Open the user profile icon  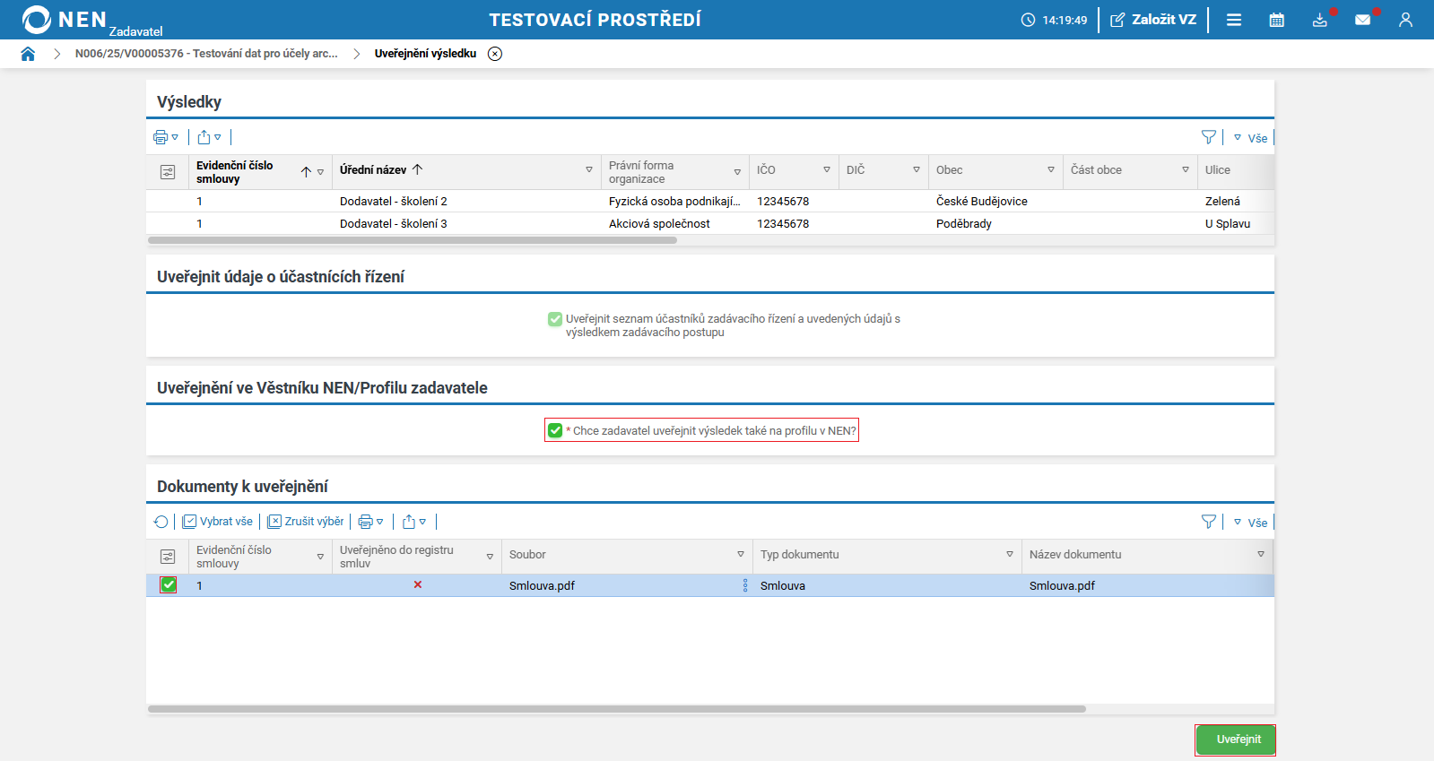click(x=1405, y=20)
